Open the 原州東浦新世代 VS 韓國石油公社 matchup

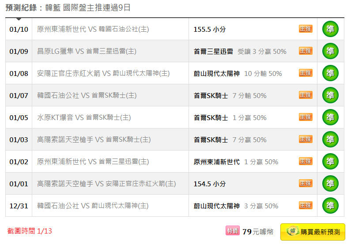(x=93, y=29)
